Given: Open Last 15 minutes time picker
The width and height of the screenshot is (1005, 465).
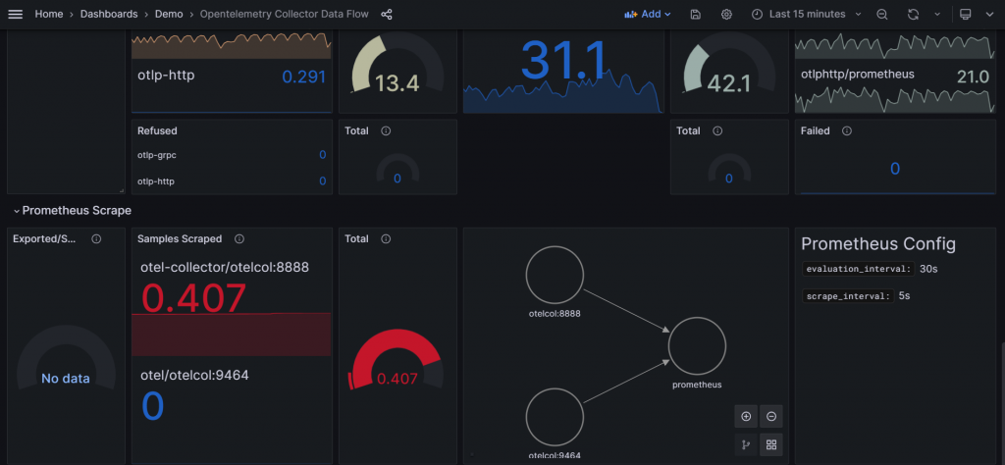Looking at the screenshot, I should [807, 14].
